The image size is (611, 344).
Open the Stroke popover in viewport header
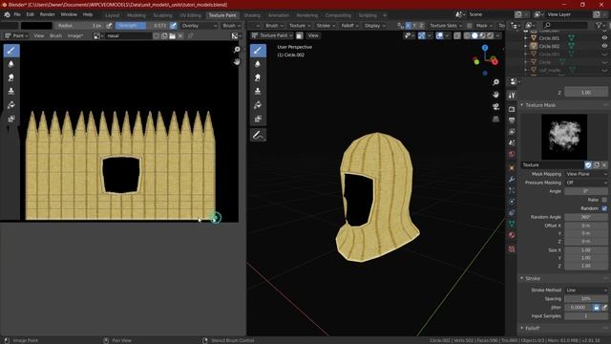pos(326,26)
